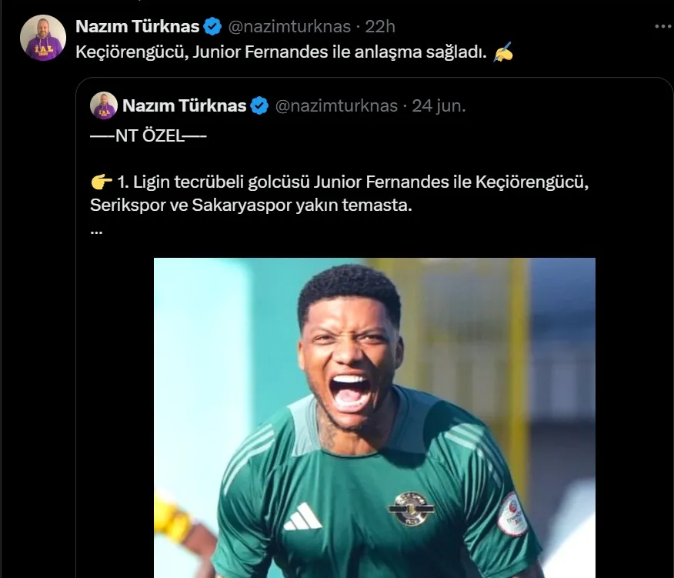Click the @nazimturknas handle in the quoted tweet

pos(336,105)
